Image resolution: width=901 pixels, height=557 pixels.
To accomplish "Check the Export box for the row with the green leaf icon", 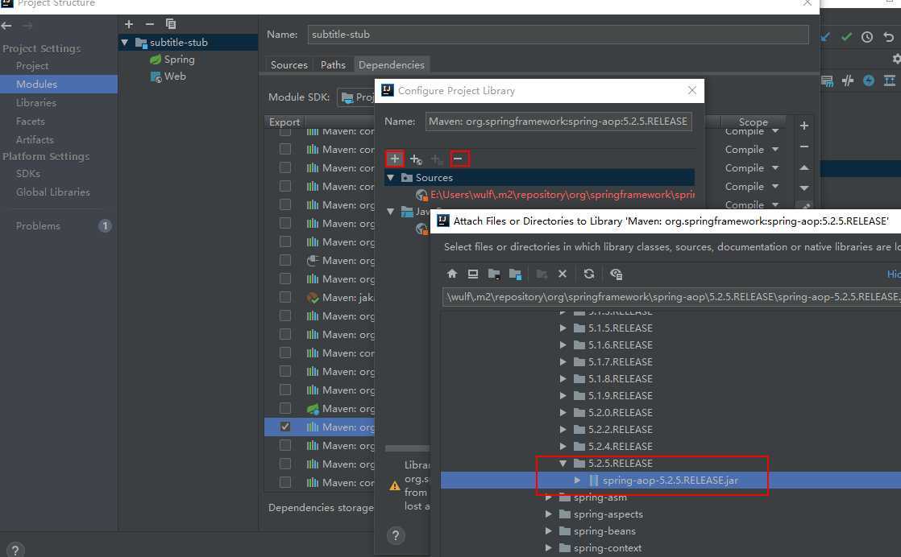I will point(285,408).
